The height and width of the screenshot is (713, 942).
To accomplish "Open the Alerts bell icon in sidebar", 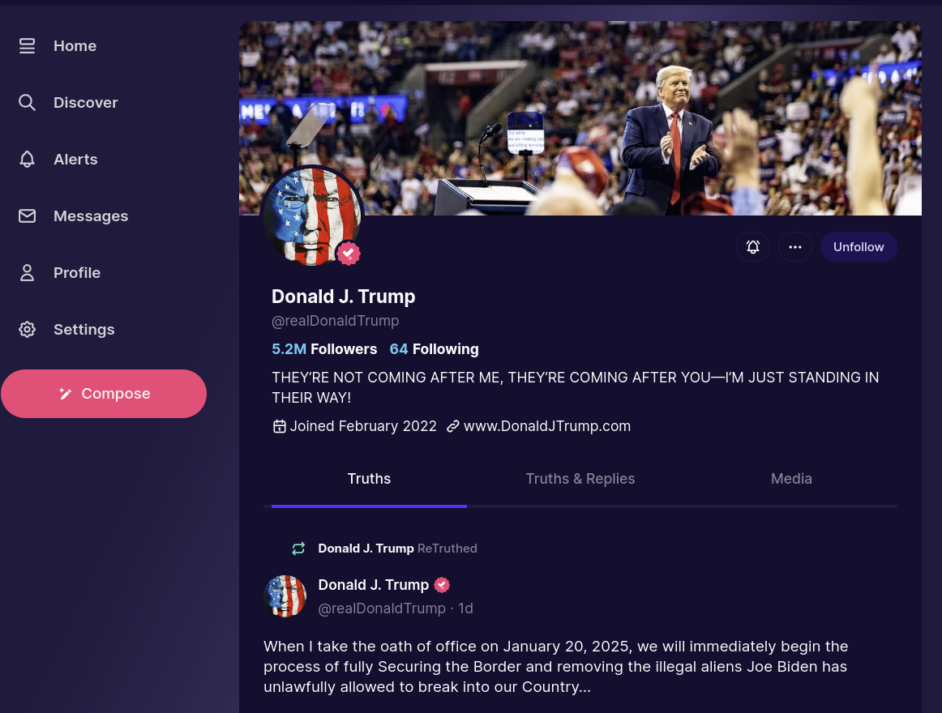I will [27, 159].
